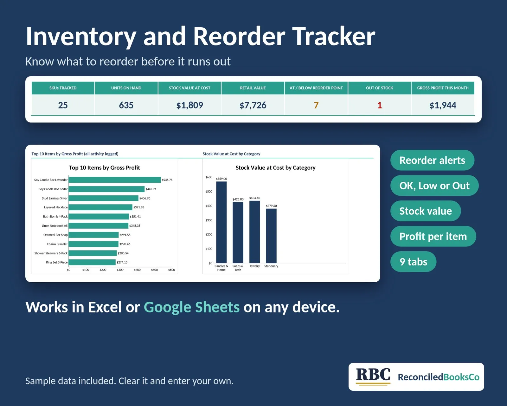507x406 pixels.
Task: Click the Candles & Home column bar
Action: tap(221, 222)
